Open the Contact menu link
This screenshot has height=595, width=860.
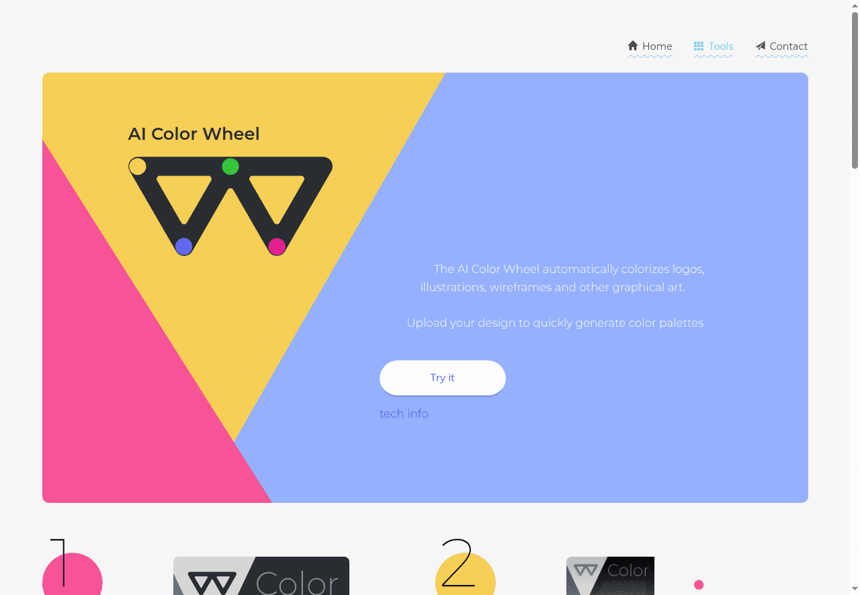coord(781,46)
